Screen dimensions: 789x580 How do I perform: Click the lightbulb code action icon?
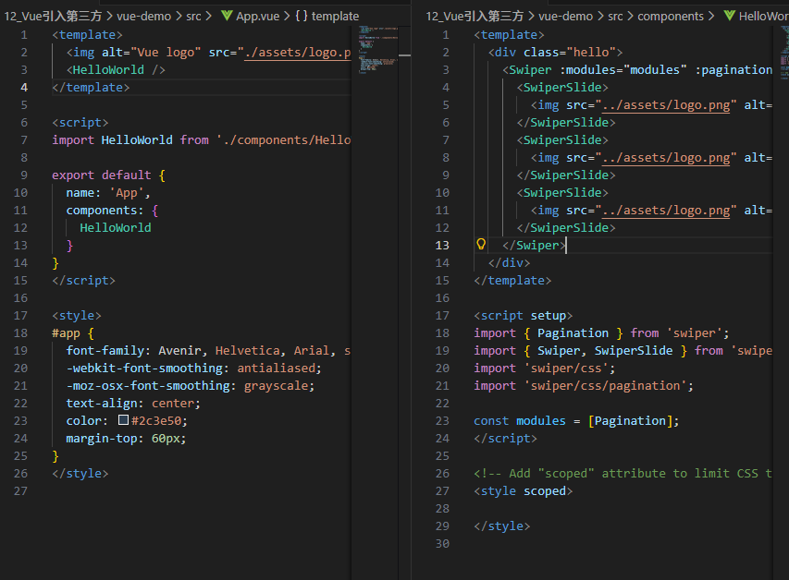[x=481, y=245]
